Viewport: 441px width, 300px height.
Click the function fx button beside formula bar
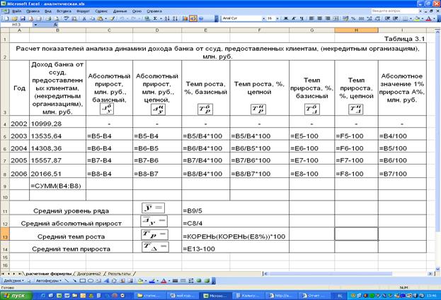click(55, 25)
